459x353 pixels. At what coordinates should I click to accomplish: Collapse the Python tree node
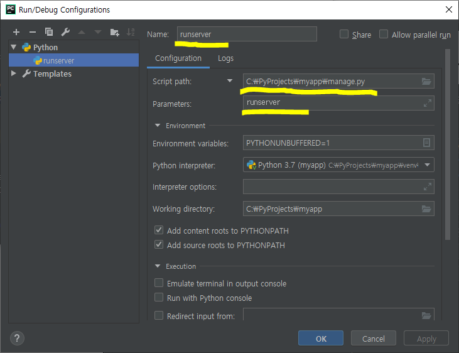pyautogui.click(x=13, y=47)
